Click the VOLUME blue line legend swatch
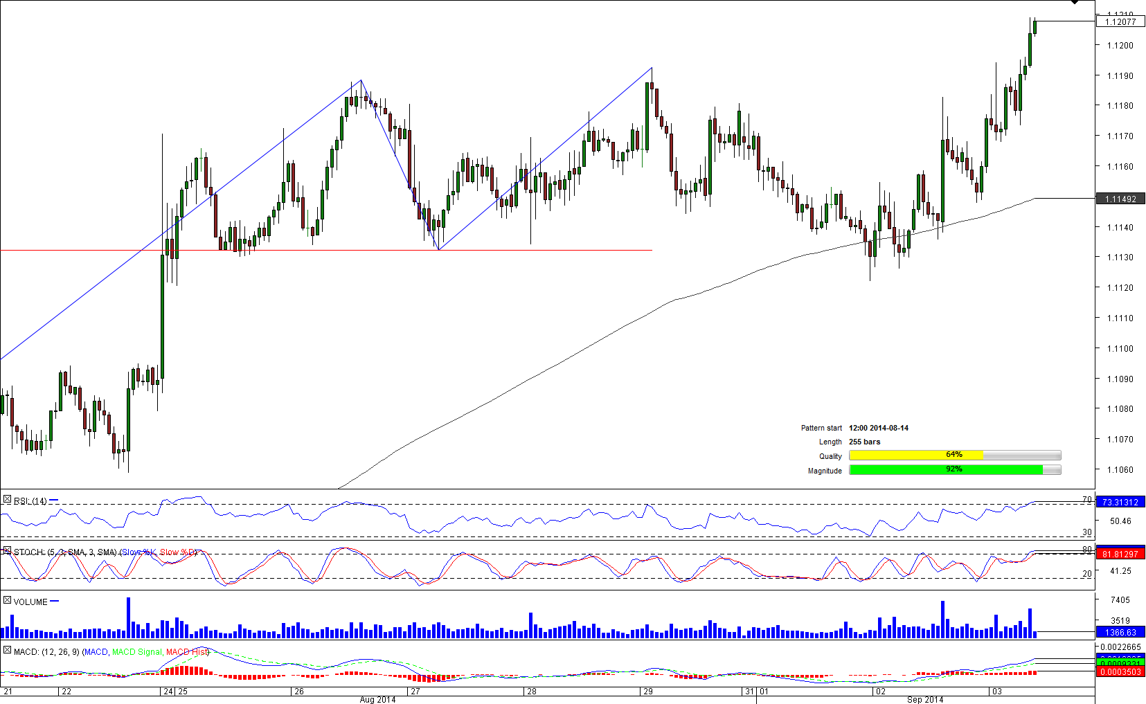Image resolution: width=1146 pixels, height=704 pixels. pyautogui.click(x=55, y=602)
